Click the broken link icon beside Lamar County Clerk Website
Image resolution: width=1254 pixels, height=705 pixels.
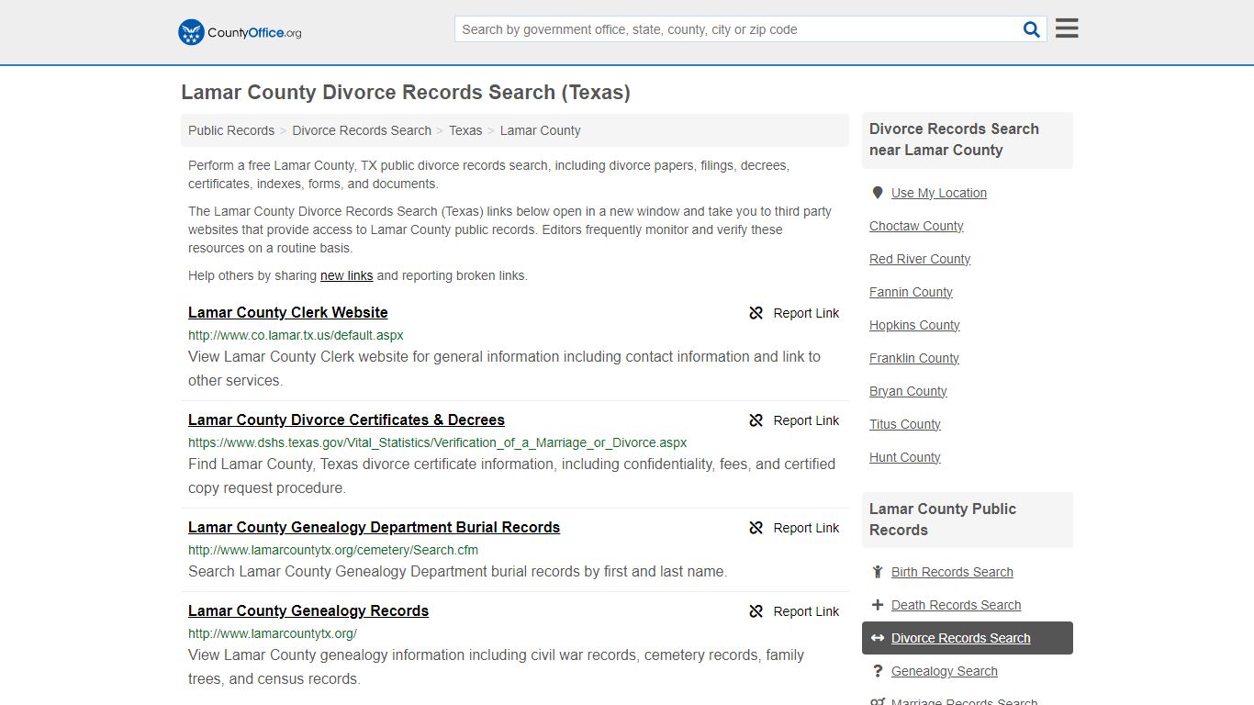pos(756,313)
